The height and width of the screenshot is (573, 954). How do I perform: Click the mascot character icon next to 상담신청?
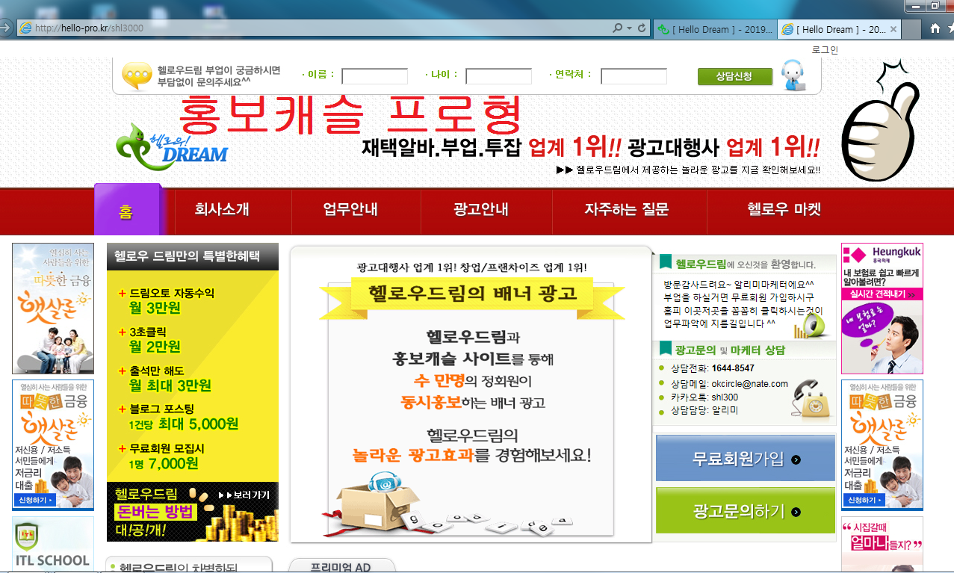793,75
